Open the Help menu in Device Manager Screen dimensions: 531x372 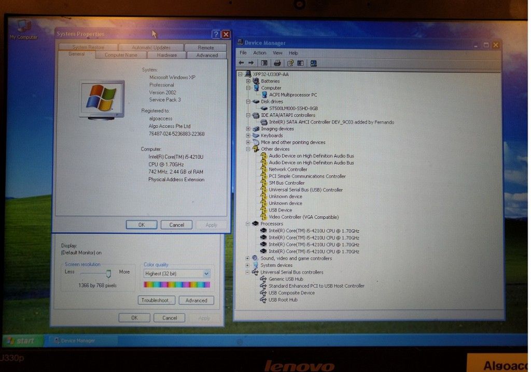pos(294,53)
